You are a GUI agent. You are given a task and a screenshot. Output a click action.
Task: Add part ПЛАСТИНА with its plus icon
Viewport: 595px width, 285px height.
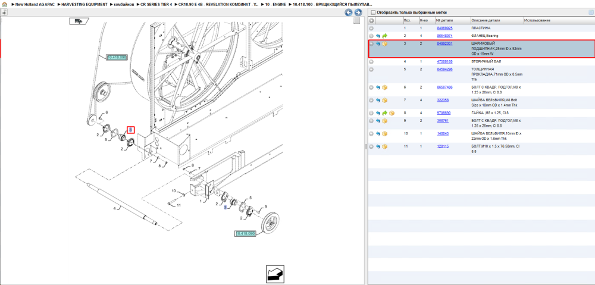coord(371,28)
